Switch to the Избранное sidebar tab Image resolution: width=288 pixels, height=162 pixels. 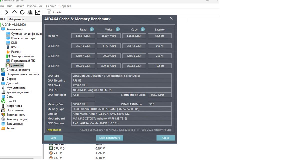(x=16, y=19)
